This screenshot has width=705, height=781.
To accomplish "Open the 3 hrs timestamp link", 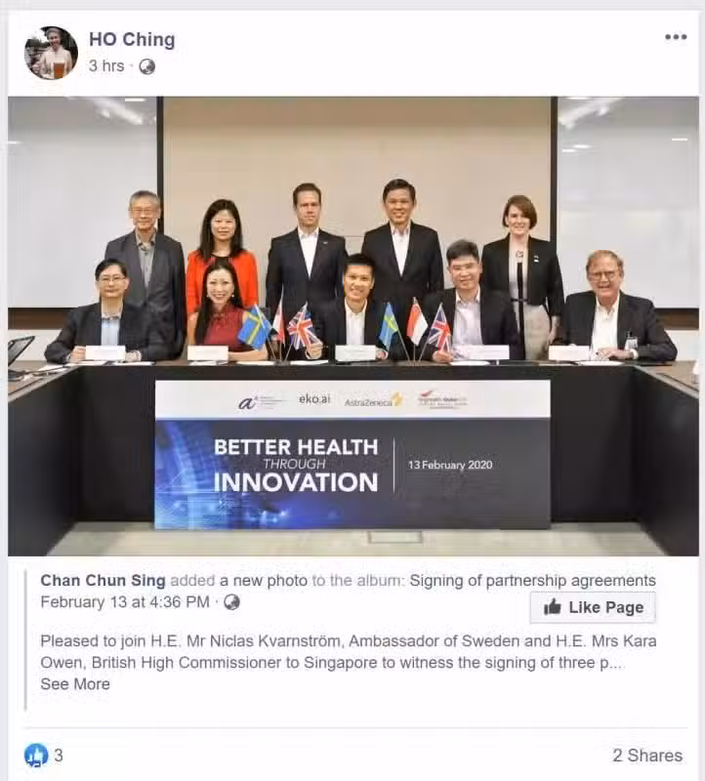I will (106, 65).
